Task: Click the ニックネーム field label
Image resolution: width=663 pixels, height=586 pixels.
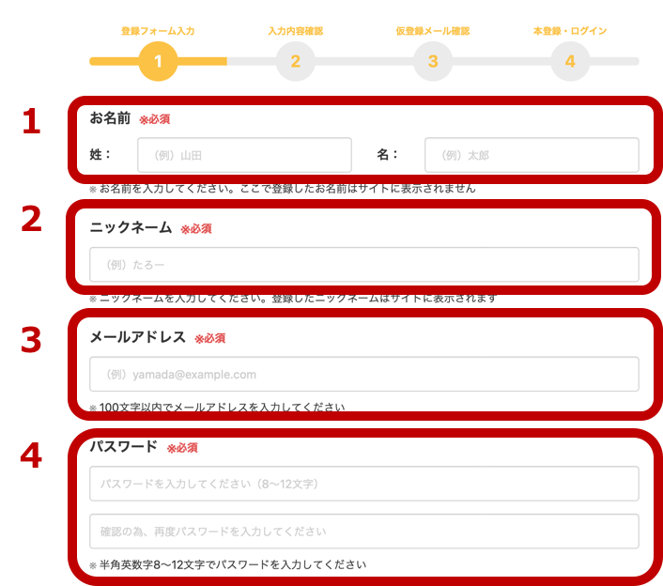Action: click(131, 228)
